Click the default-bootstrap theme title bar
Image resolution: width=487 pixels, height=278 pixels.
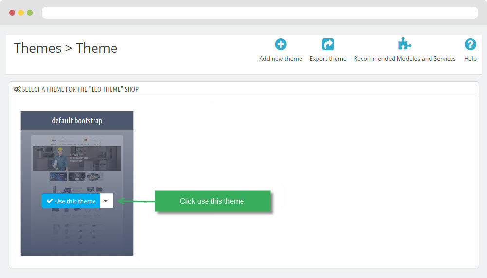[77, 120]
